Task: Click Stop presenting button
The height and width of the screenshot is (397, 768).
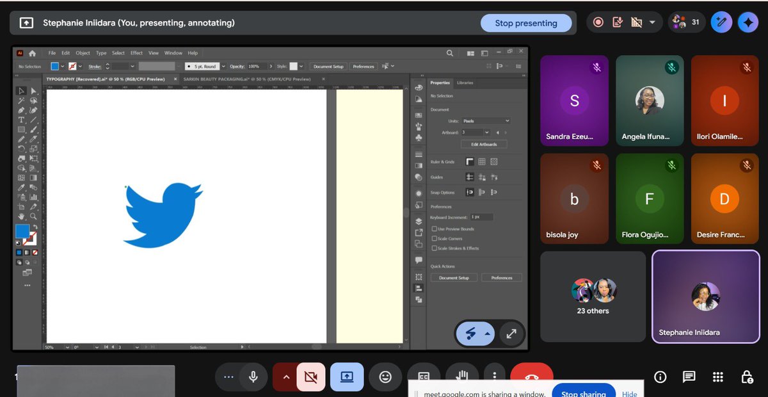Action: [526, 23]
